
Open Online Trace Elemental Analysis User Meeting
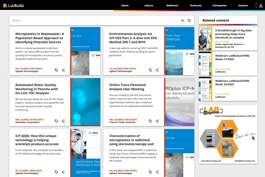(x=127, y=87)
